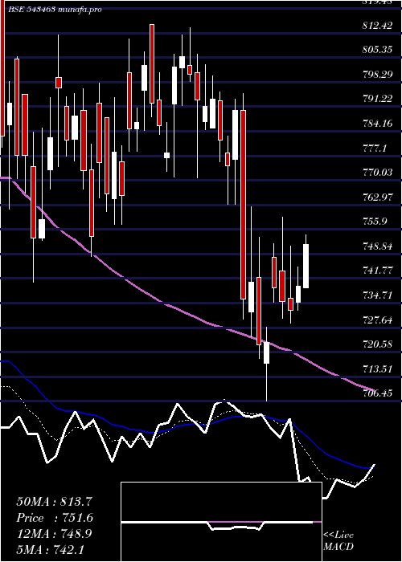Click the 777.1 price axis label
Screen dimensions: 402x562
pyautogui.click(x=375, y=149)
